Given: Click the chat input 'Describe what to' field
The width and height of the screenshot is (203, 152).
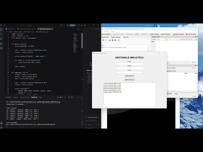Looking at the screenshot, I should click(92, 121).
